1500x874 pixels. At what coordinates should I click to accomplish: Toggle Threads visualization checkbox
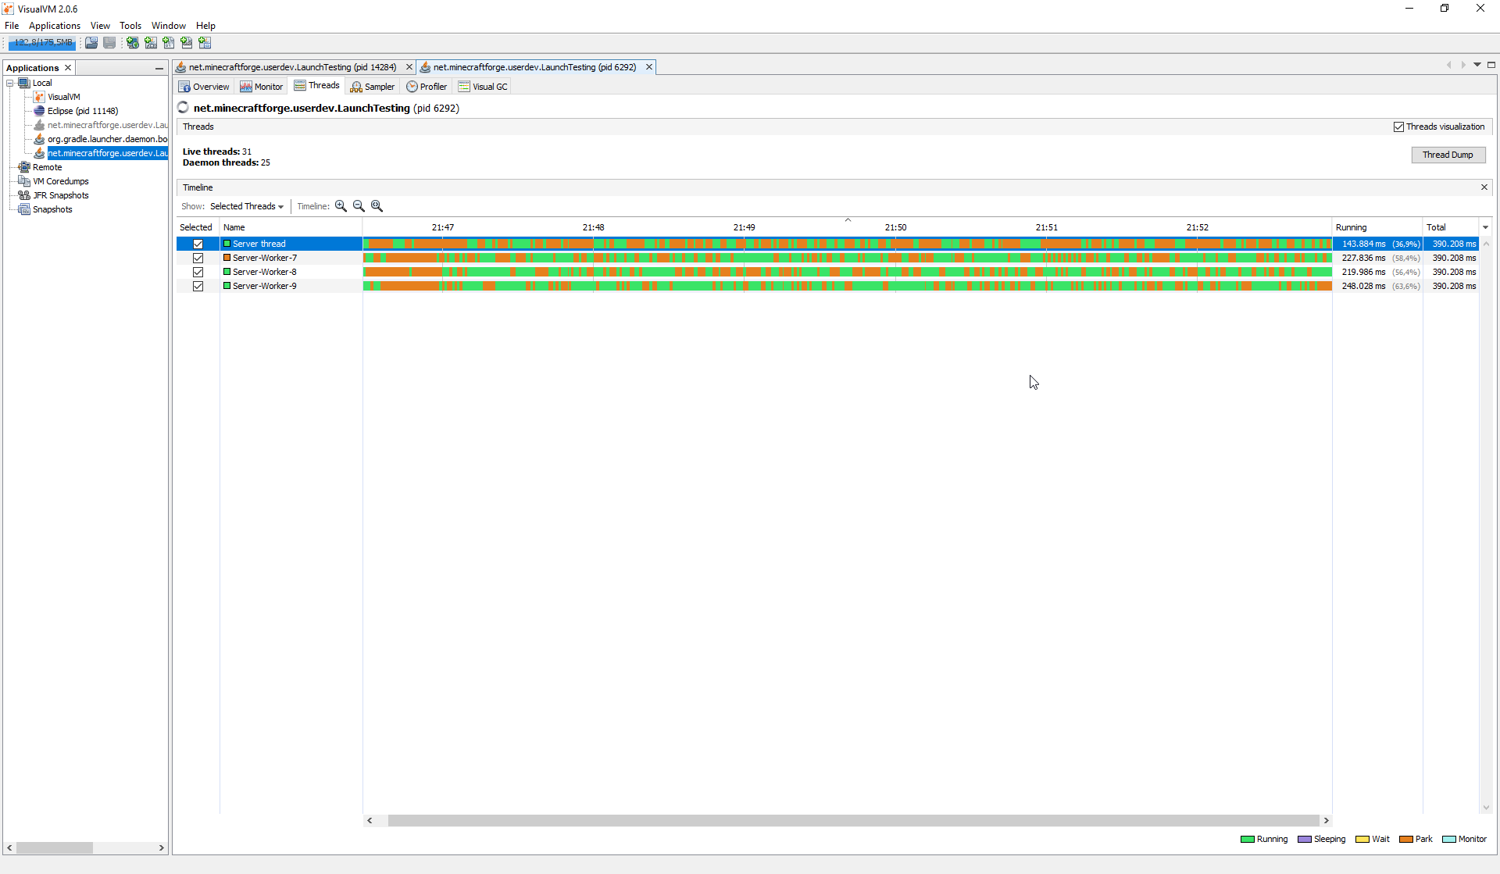tap(1398, 127)
